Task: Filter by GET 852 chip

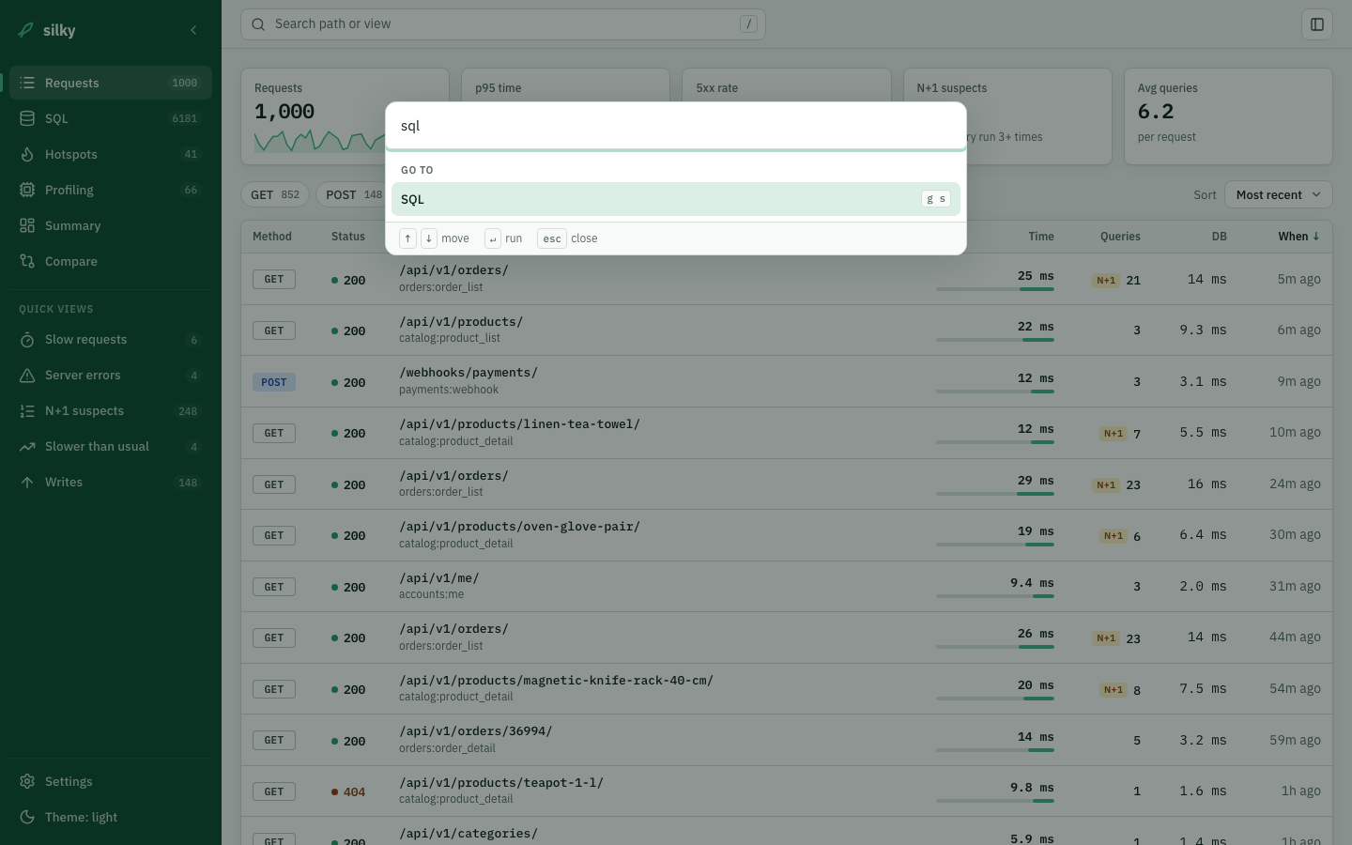Action: point(275,195)
